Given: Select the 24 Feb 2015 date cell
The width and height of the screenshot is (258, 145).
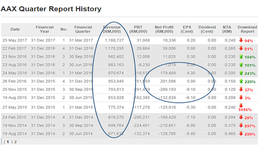Looking at the screenshot, I should (x=15, y=117).
